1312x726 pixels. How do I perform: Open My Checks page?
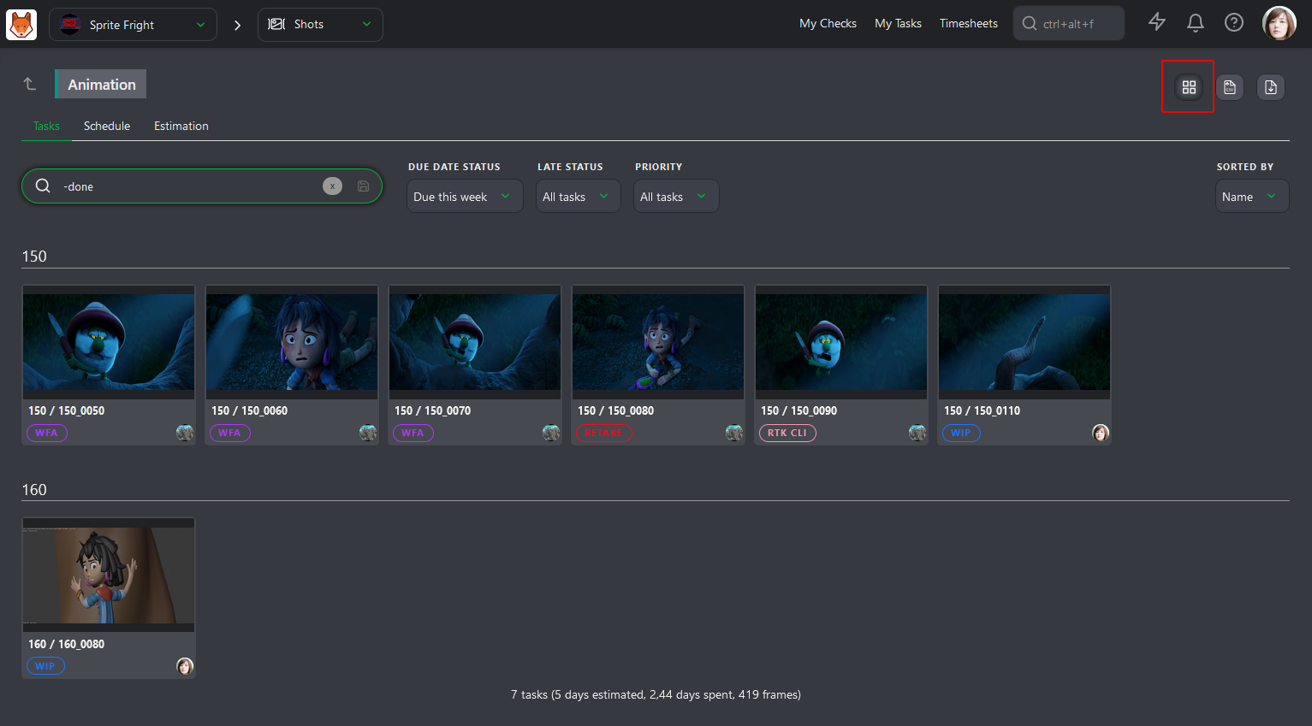pyautogui.click(x=828, y=23)
